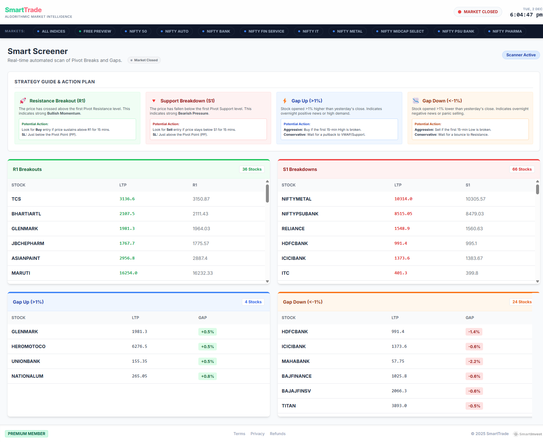Toggle the Scanner Active status
543x442 pixels.
[521, 55]
